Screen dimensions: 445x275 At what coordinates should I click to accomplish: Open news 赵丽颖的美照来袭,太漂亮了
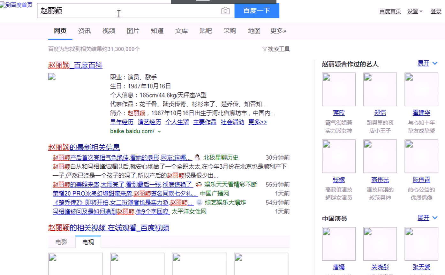coord(123,184)
